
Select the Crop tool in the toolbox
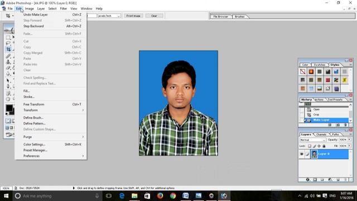[x=8, y=49]
